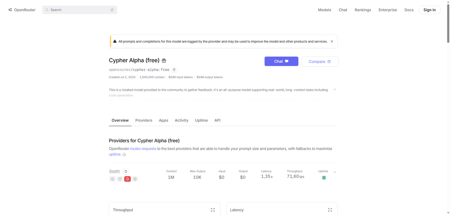Click the 'Created Jul 1, 2025' text

pyautogui.click(x=122, y=77)
